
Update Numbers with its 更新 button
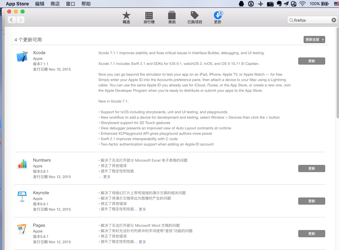pos(312,169)
